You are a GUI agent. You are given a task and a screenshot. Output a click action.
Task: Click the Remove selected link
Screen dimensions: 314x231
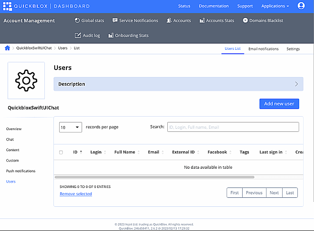[x=76, y=194]
